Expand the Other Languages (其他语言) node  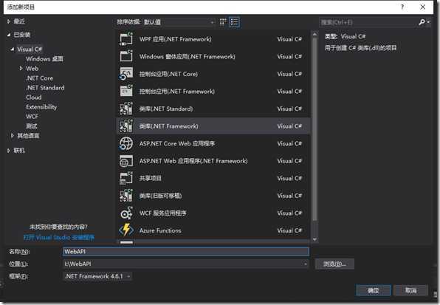pyautogui.click(x=13, y=136)
